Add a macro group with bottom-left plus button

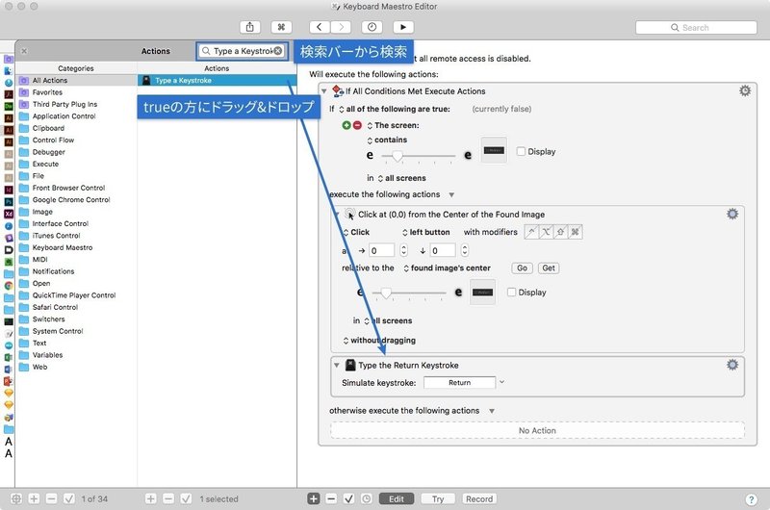point(34,498)
